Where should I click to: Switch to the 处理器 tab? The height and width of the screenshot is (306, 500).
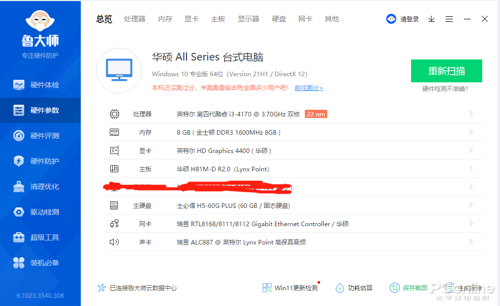click(135, 19)
